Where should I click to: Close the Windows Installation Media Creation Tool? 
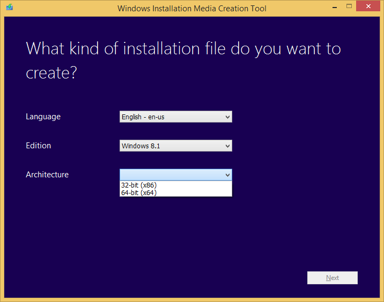[369, 7]
